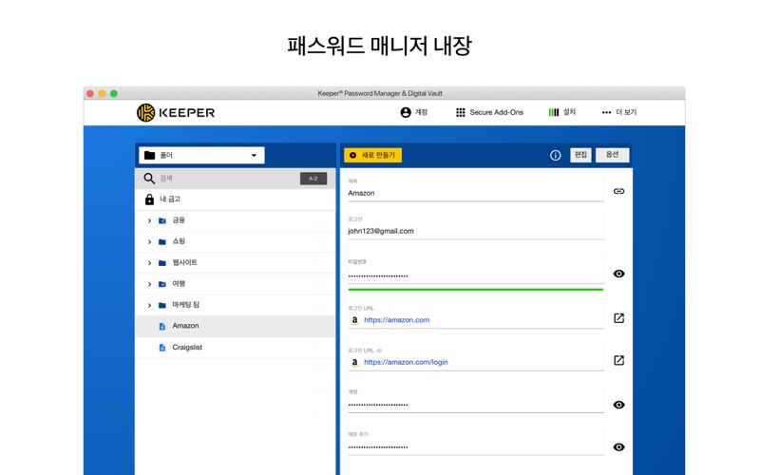Open the 폴더 dropdown selector
Image resolution: width=760 pixels, height=475 pixels.
(x=201, y=155)
